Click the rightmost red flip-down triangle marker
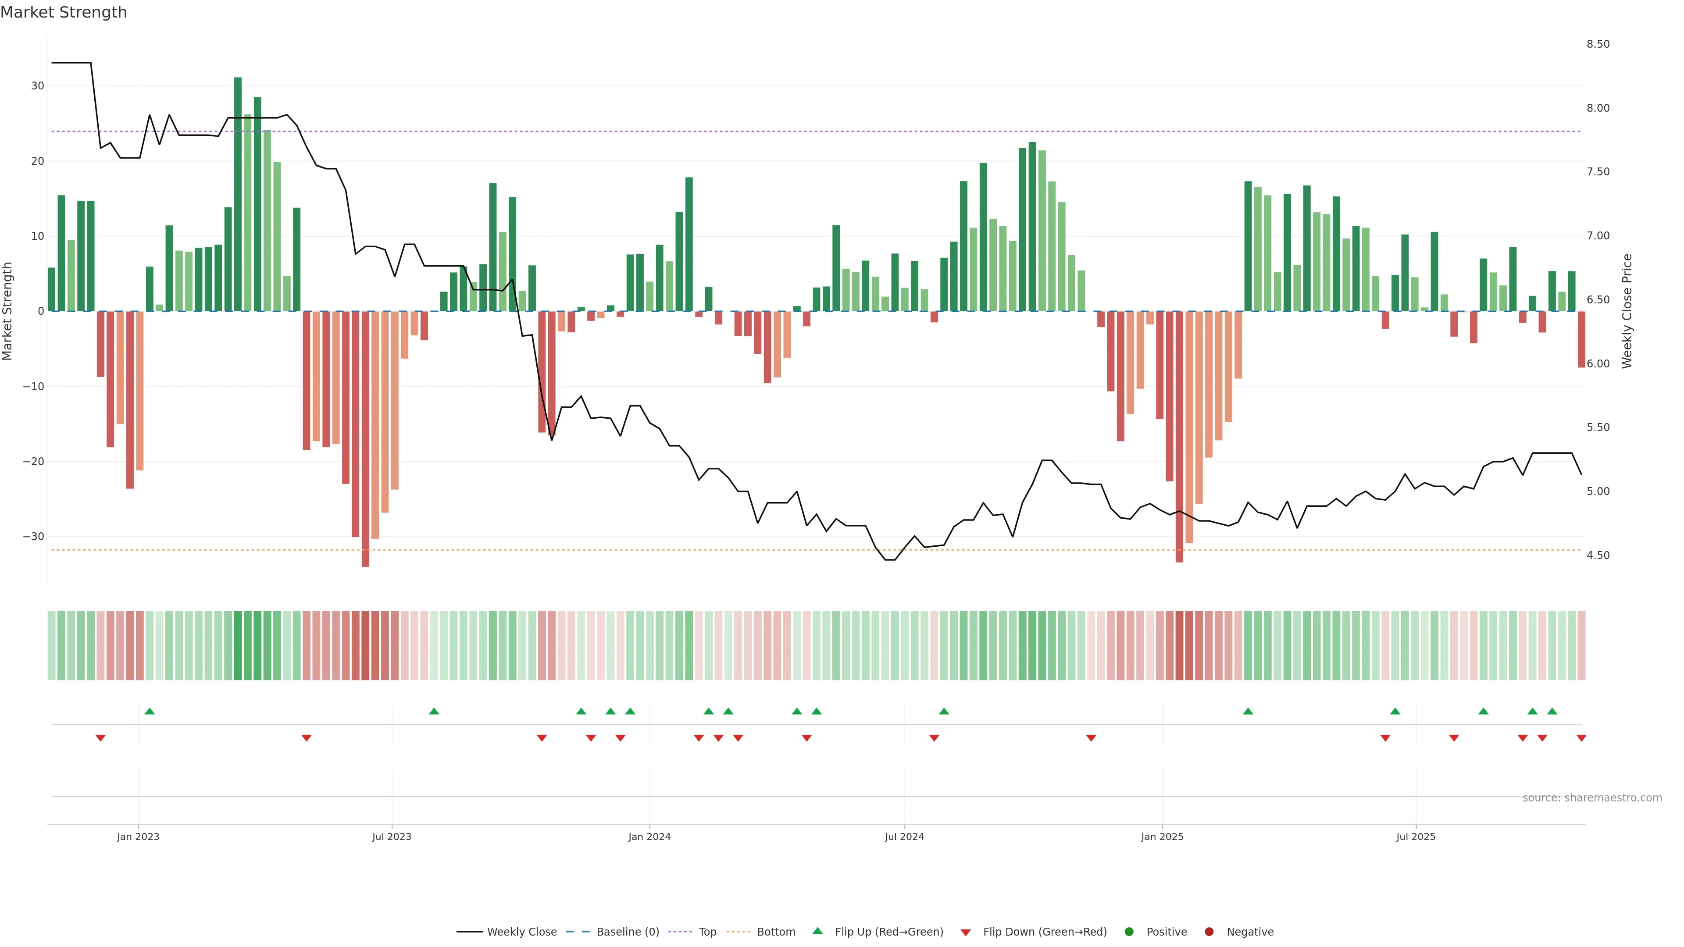This screenshot has width=1684, height=947. coord(1581,738)
